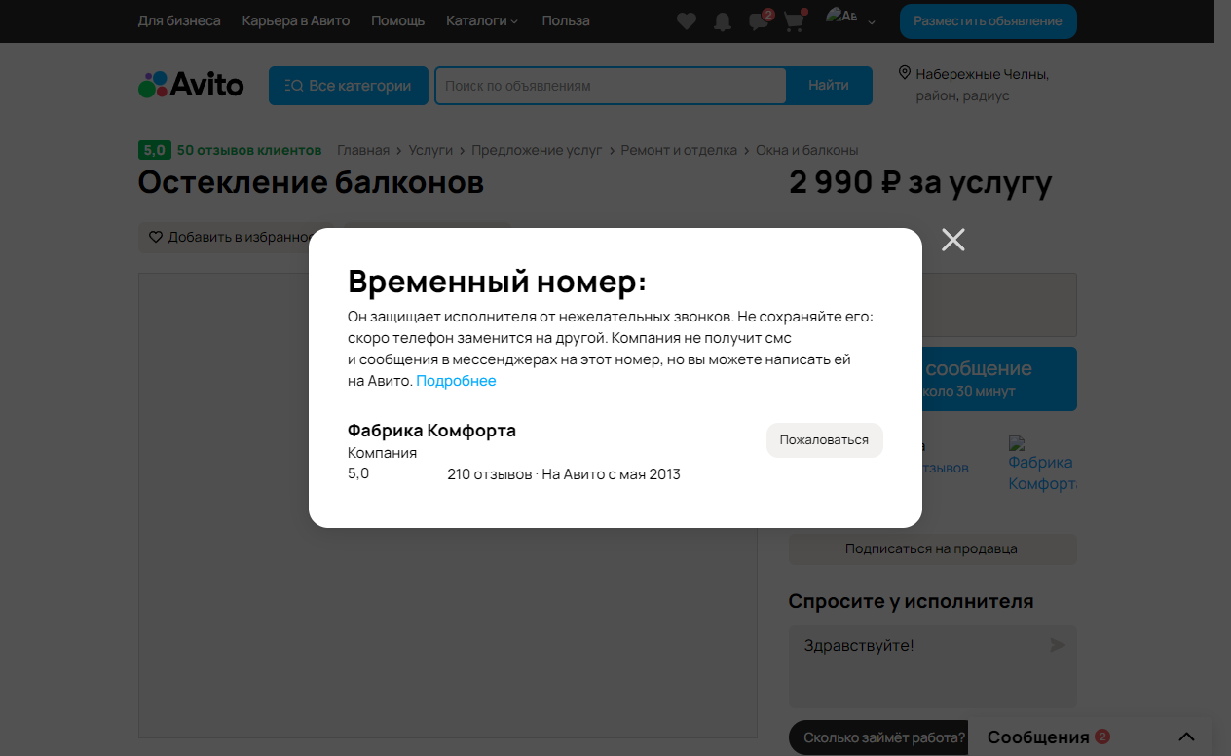Open the user profile avatar menu

(850, 19)
